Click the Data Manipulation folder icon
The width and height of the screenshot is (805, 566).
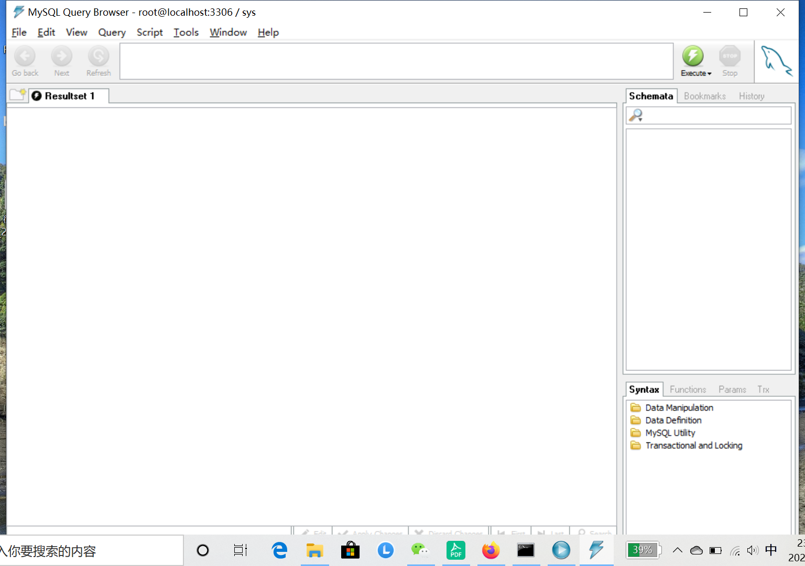coord(636,408)
